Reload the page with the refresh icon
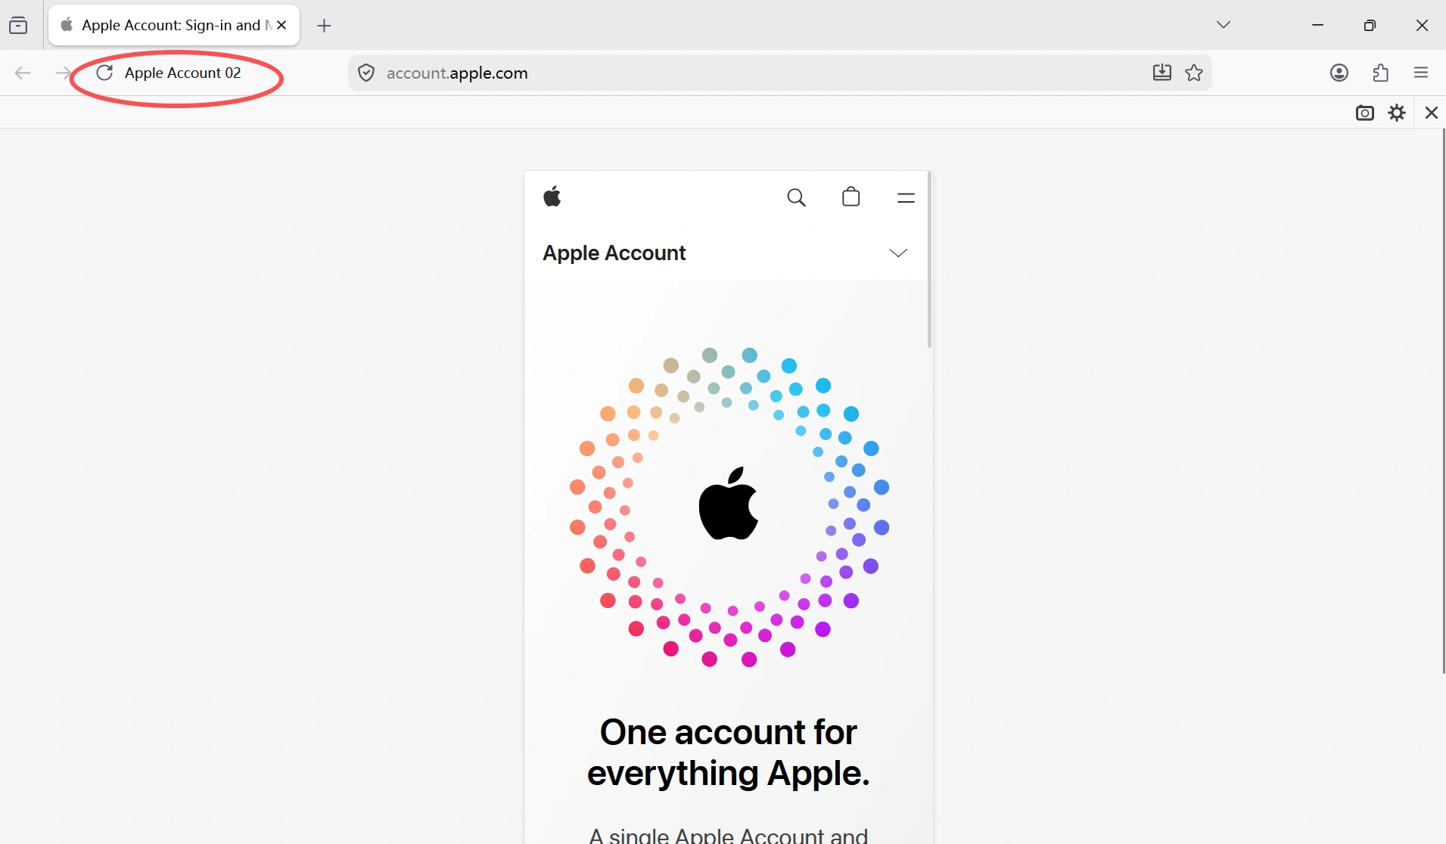The width and height of the screenshot is (1446, 844). pyautogui.click(x=104, y=73)
